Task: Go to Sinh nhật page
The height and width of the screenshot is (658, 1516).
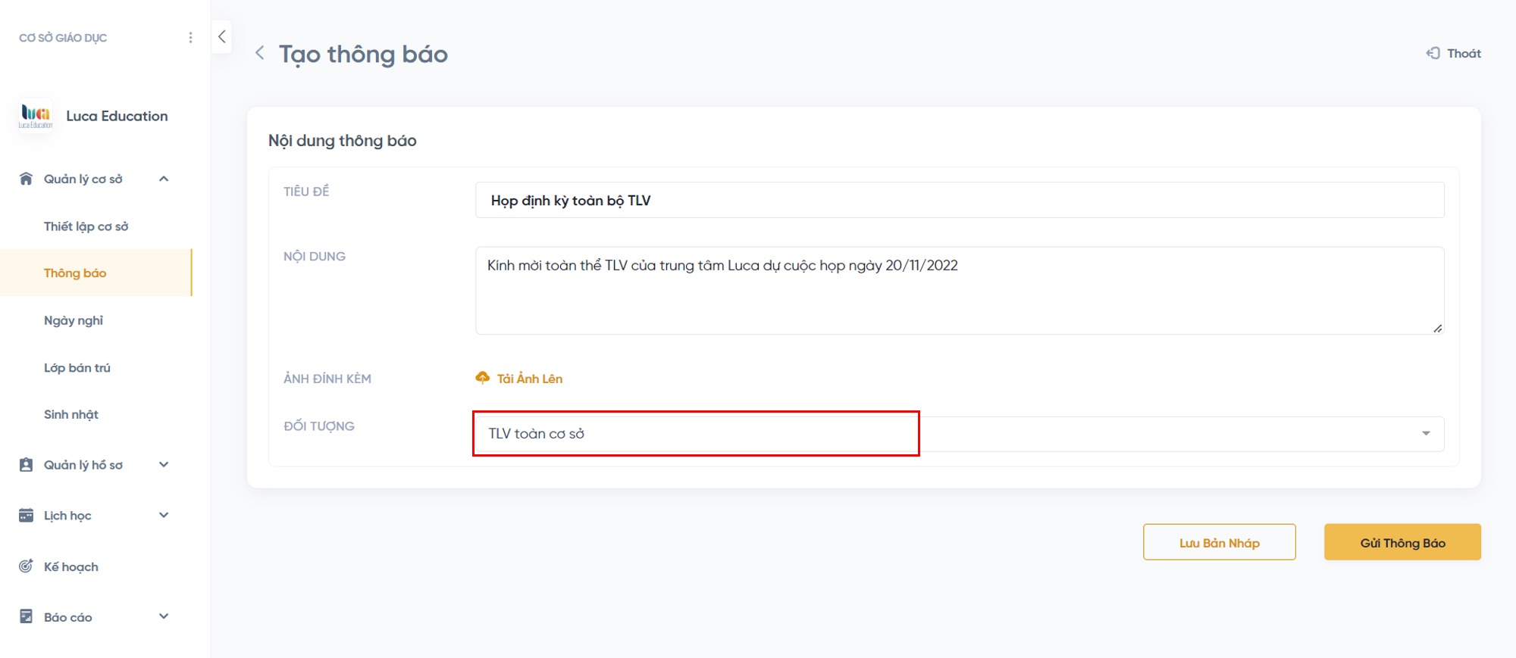Action: click(x=71, y=414)
